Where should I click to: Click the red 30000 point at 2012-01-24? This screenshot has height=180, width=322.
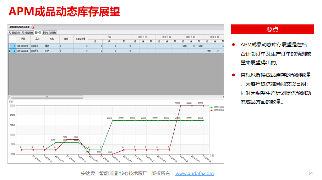coord(180,106)
